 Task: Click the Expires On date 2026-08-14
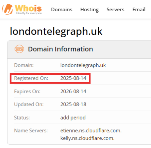(x=73, y=92)
